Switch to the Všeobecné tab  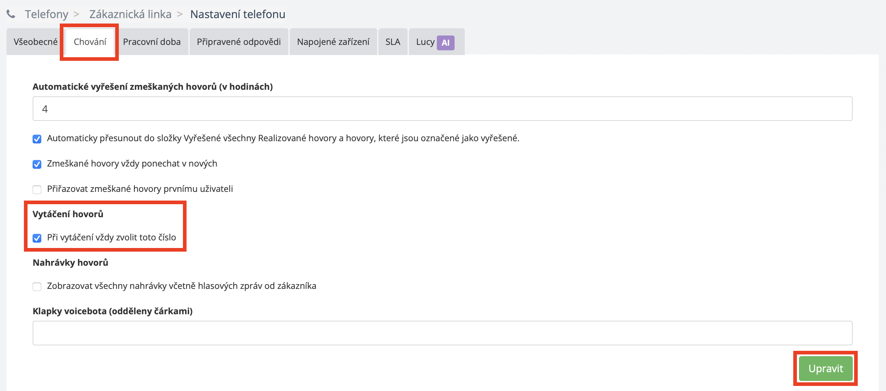pyautogui.click(x=35, y=42)
